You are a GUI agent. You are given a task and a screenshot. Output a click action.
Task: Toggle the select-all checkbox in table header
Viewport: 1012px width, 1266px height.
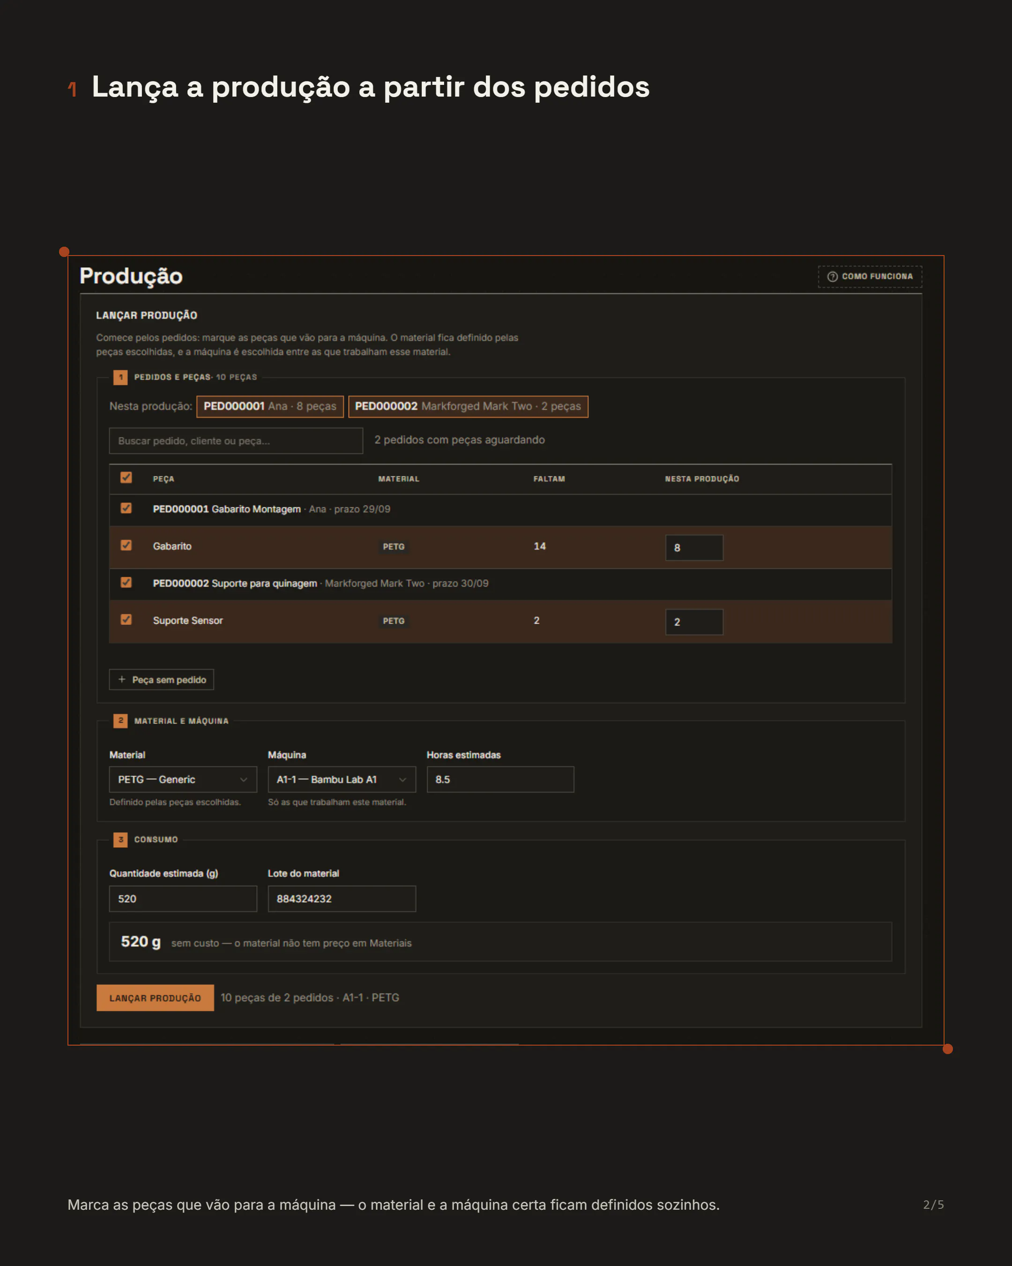click(126, 477)
